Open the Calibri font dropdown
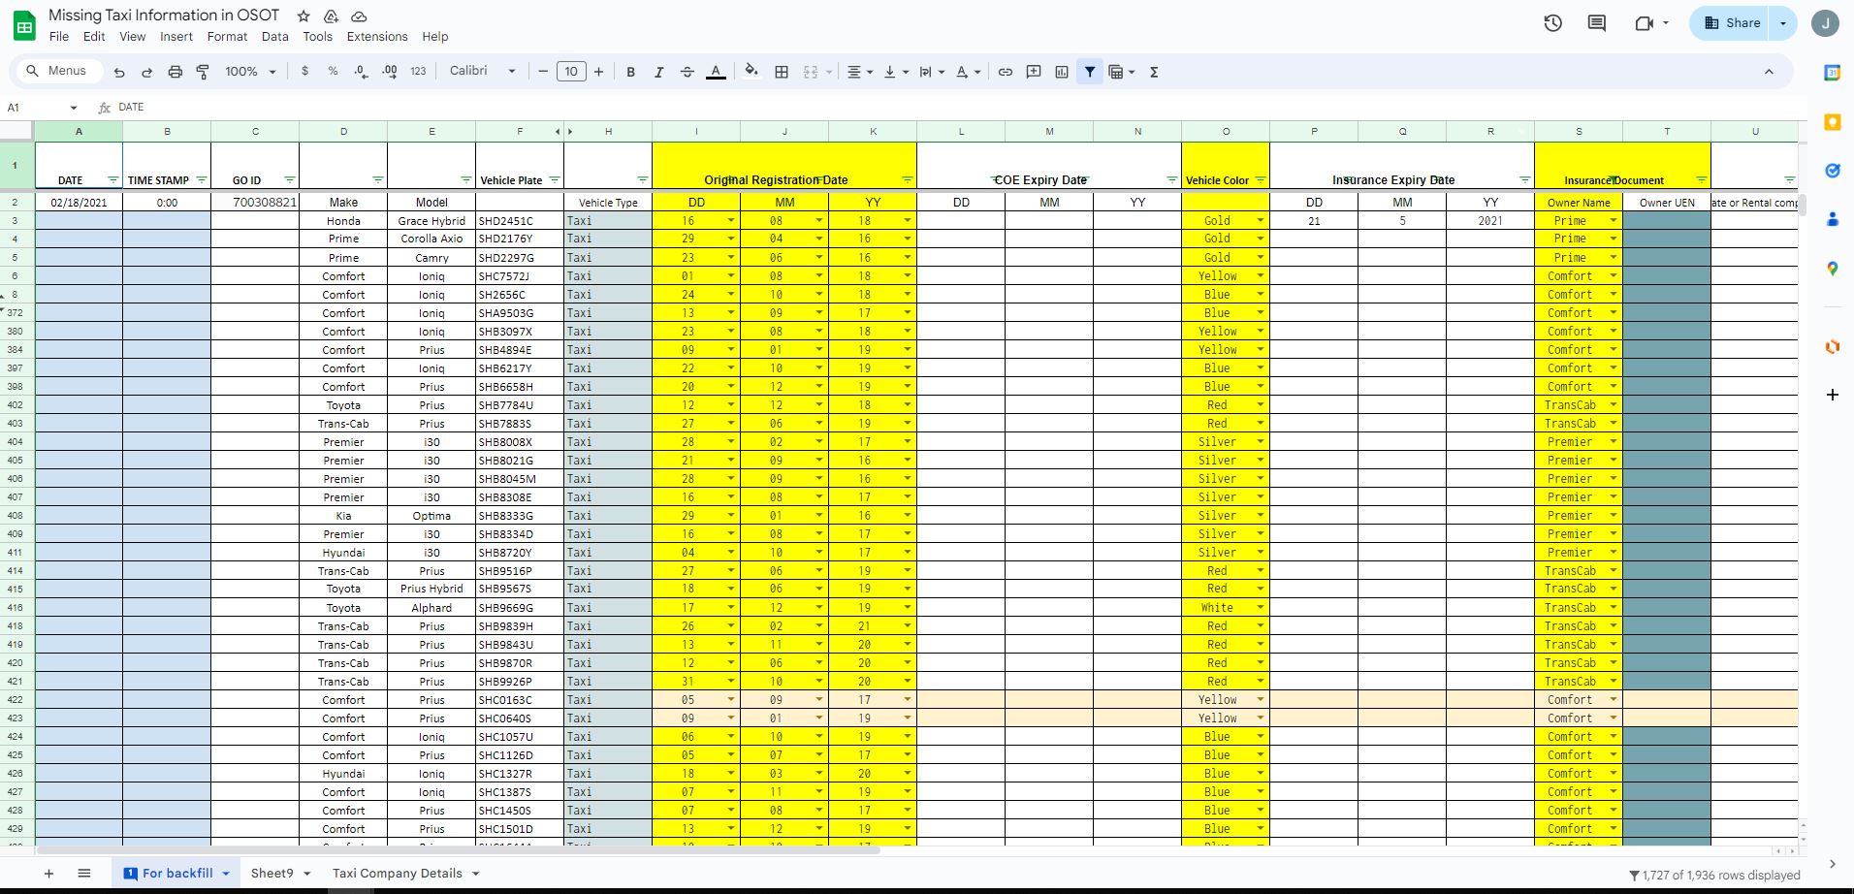Viewport: 1854px width, 894px height. click(483, 72)
